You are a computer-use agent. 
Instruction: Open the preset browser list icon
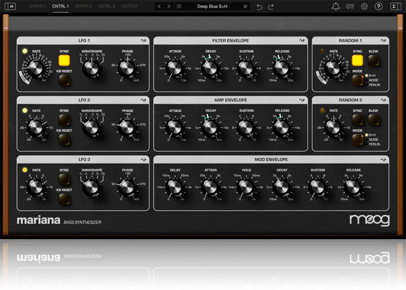click(x=179, y=7)
